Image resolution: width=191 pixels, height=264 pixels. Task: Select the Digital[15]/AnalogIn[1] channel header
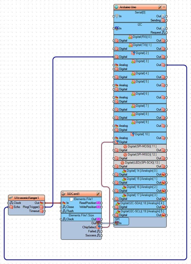click(140, 179)
